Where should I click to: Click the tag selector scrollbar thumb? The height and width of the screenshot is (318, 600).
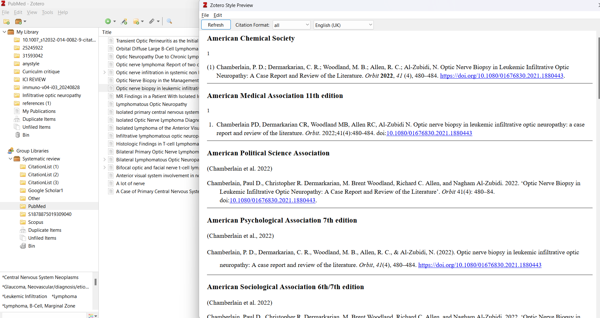[x=96, y=282]
